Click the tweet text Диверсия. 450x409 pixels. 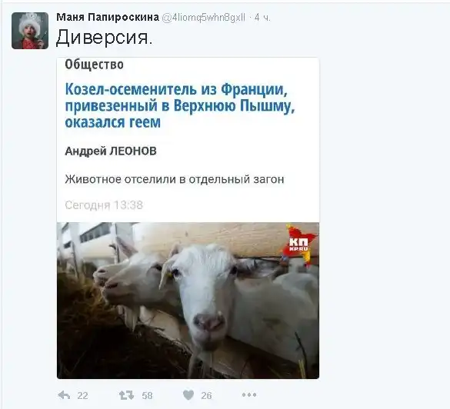104,38
